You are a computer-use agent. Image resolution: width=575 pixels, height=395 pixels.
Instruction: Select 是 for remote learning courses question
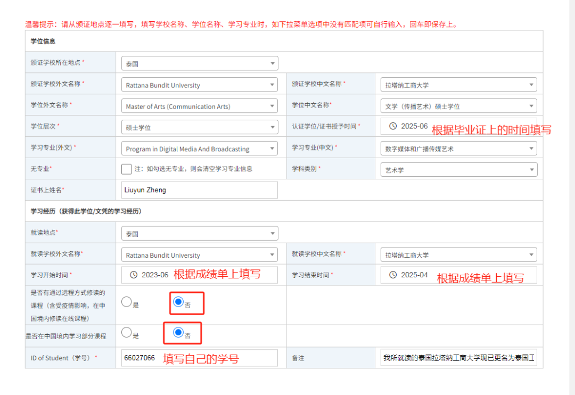tap(126, 302)
